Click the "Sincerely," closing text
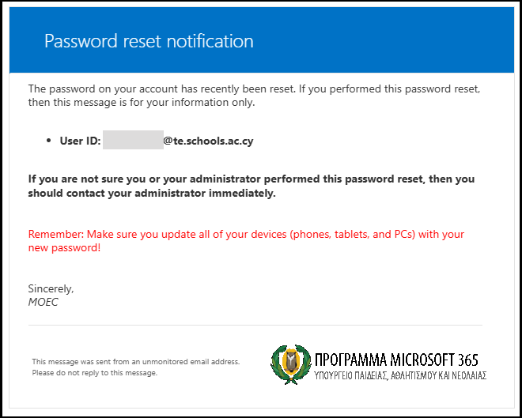The width and height of the screenshot is (522, 418). pyautogui.click(x=51, y=288)
